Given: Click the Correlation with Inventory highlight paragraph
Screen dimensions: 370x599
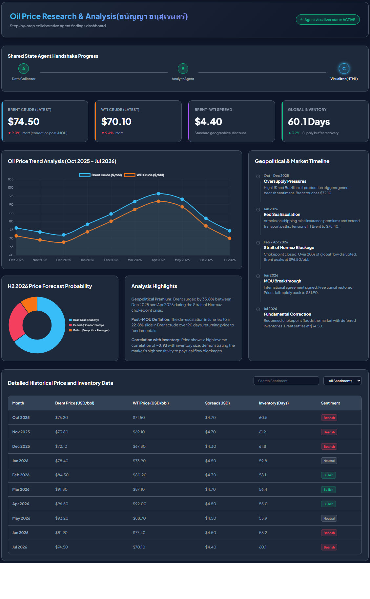Looking at the screenshot, I should [x=183, y=345].
